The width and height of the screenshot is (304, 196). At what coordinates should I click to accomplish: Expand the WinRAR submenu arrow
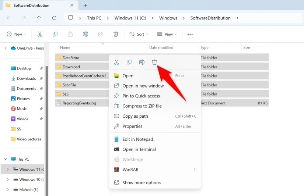pyautogui.click(x=195, y=170)
